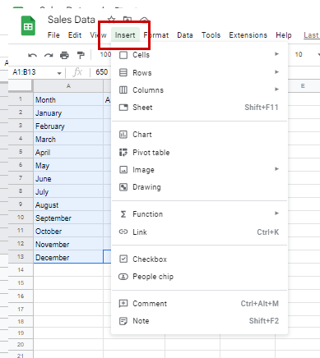Image resolution: width=320 pixels, height=358 pixels.
Task: Click the undo arrow icon
Action: [32, 56]
